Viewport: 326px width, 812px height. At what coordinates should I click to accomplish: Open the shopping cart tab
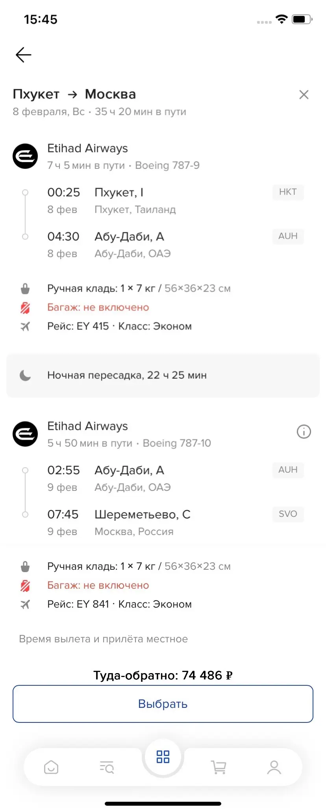[219, 767]
